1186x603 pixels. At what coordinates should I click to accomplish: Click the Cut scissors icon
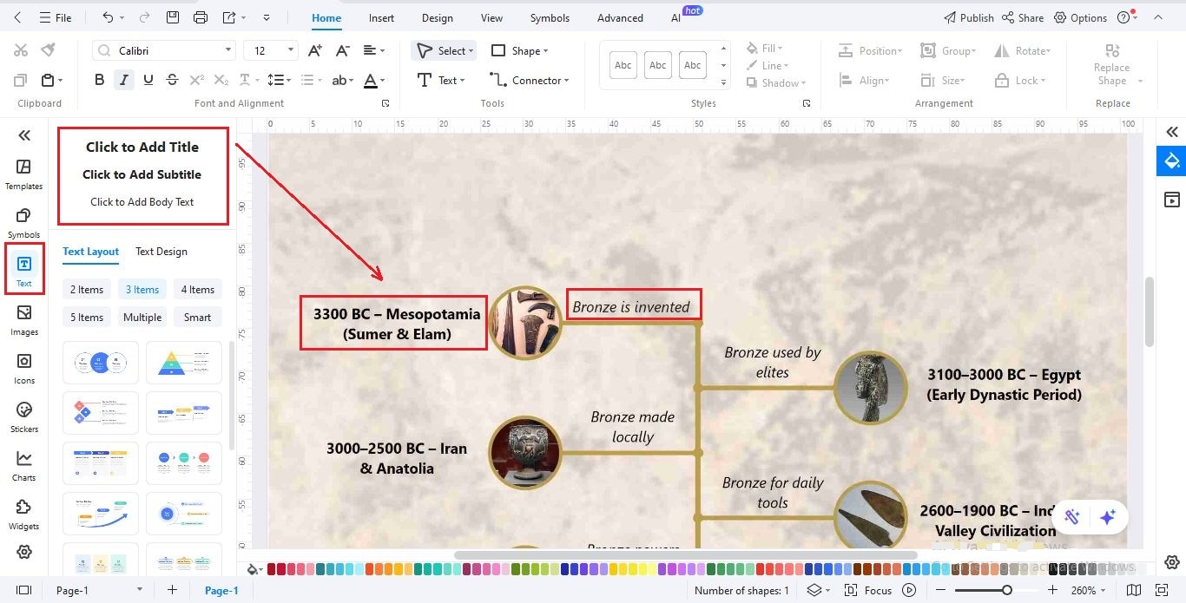21,50
